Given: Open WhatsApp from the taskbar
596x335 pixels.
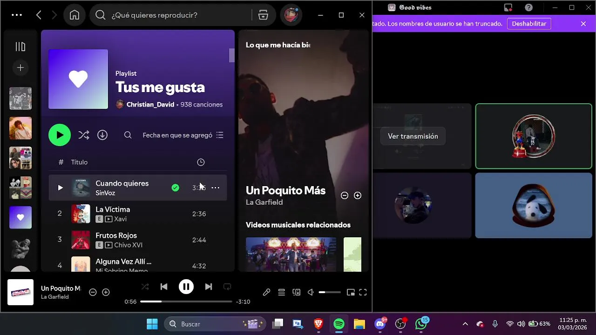Looking at the screenshot, I should 421,324.
